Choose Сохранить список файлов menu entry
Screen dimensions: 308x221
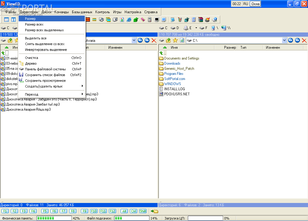pyautogui.click(x=52, y=75)
